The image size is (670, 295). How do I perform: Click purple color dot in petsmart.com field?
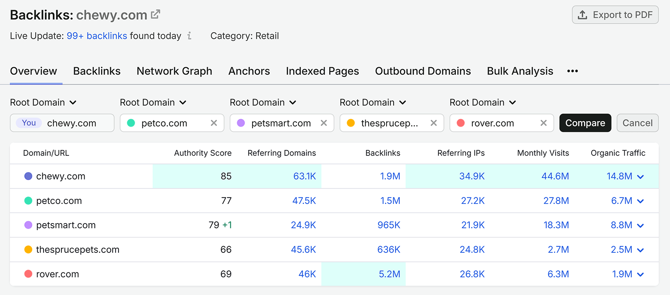pos(241,123)
